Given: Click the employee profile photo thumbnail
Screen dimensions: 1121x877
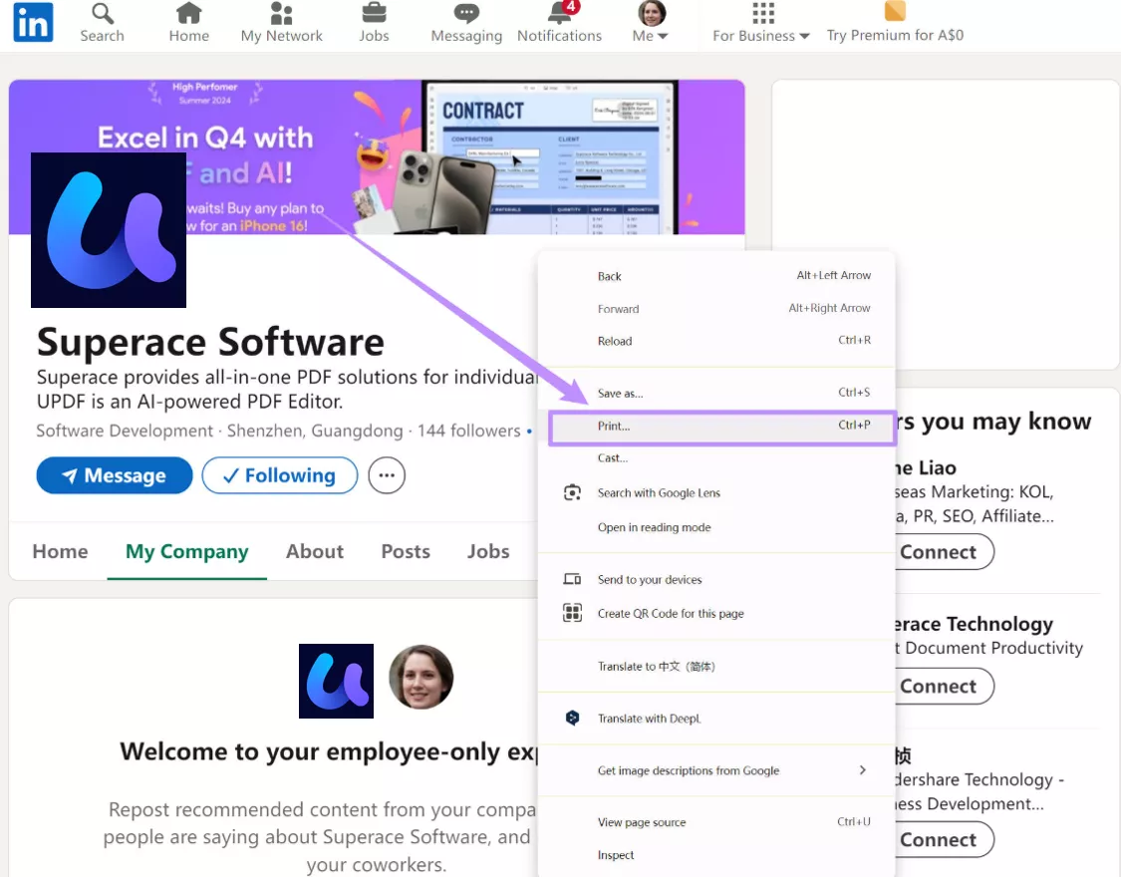Looking at the screenshot, I should [420, 678].
